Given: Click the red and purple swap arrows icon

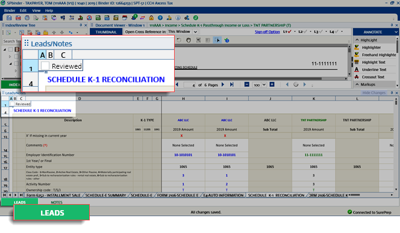Looking at the screenshot, I should coord(142,18).
